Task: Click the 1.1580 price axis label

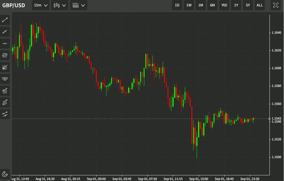Action: [276, 86]
